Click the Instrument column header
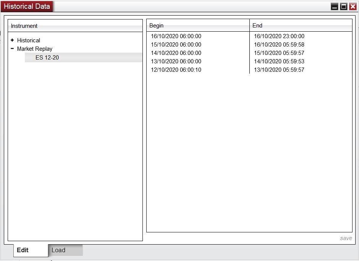Image resolution: width=359 pixels, height=261 pixels. [x=75, y=26]
